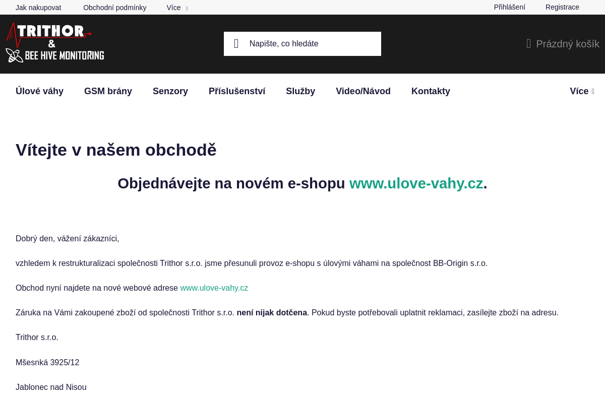Click the Trithor Bee Hive Monitoring logo
The width and height of the screenshot is (605, 403).
pos(55,43)
